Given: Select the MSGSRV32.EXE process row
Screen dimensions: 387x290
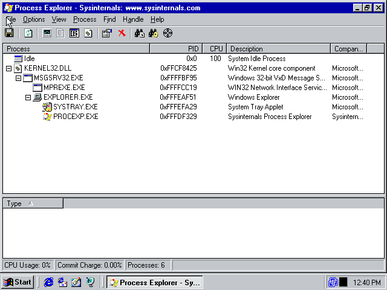Looking at the screenshot, I should (x=193, y=78).
